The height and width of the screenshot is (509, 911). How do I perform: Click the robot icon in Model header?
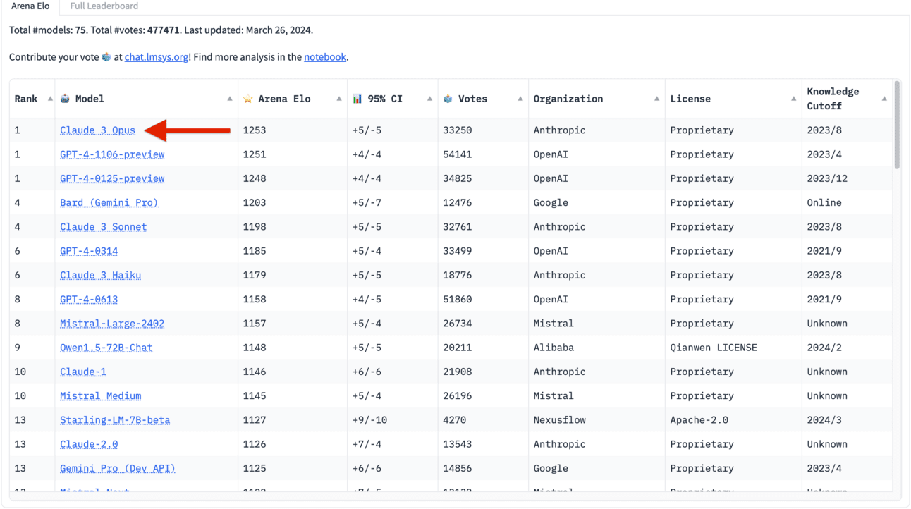65,99
